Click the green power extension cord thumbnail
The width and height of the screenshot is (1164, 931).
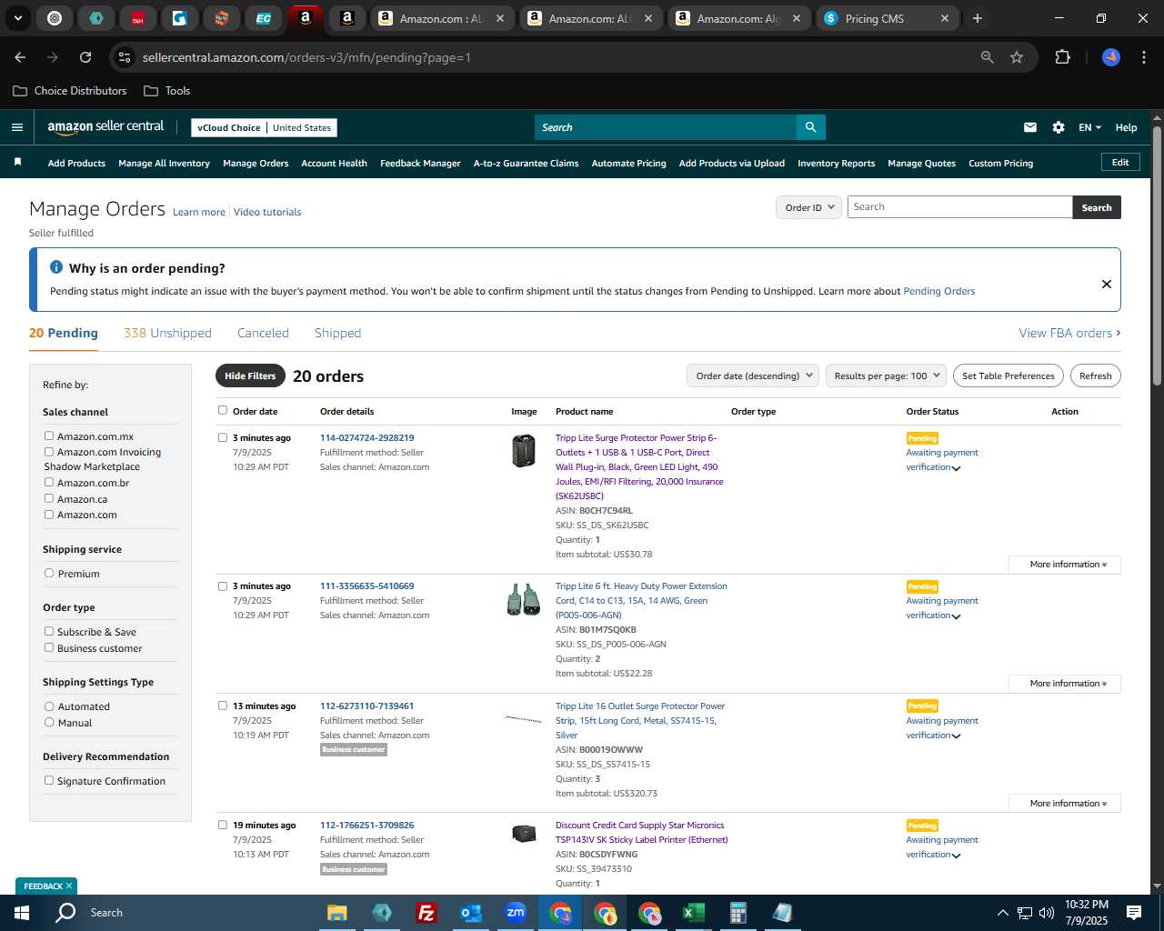tap(524, 600)
